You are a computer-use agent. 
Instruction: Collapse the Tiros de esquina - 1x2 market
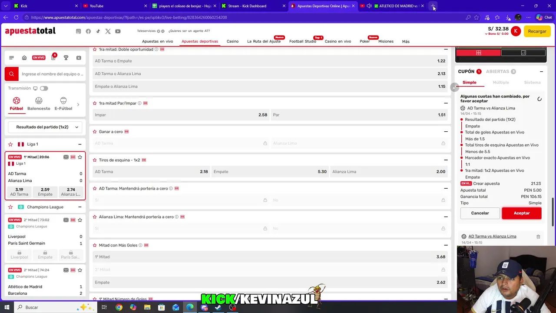tap(446, 160)
